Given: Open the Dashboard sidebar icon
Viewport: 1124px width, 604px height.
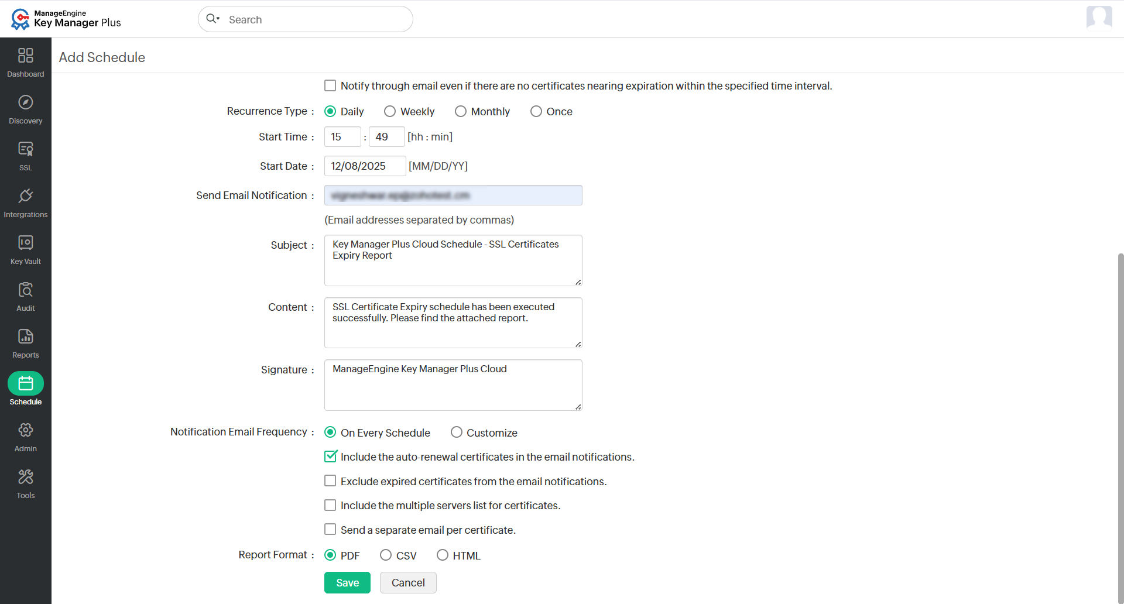Looking at the screenshot, I should 26,56.
